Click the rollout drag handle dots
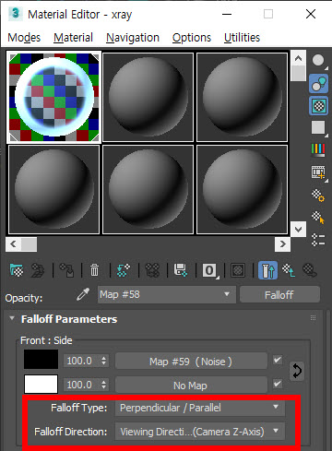The image size is (332, 451). [313, 318]
